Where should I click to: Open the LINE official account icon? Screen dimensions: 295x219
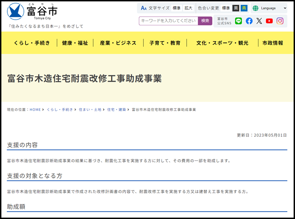tap(238, 21)
